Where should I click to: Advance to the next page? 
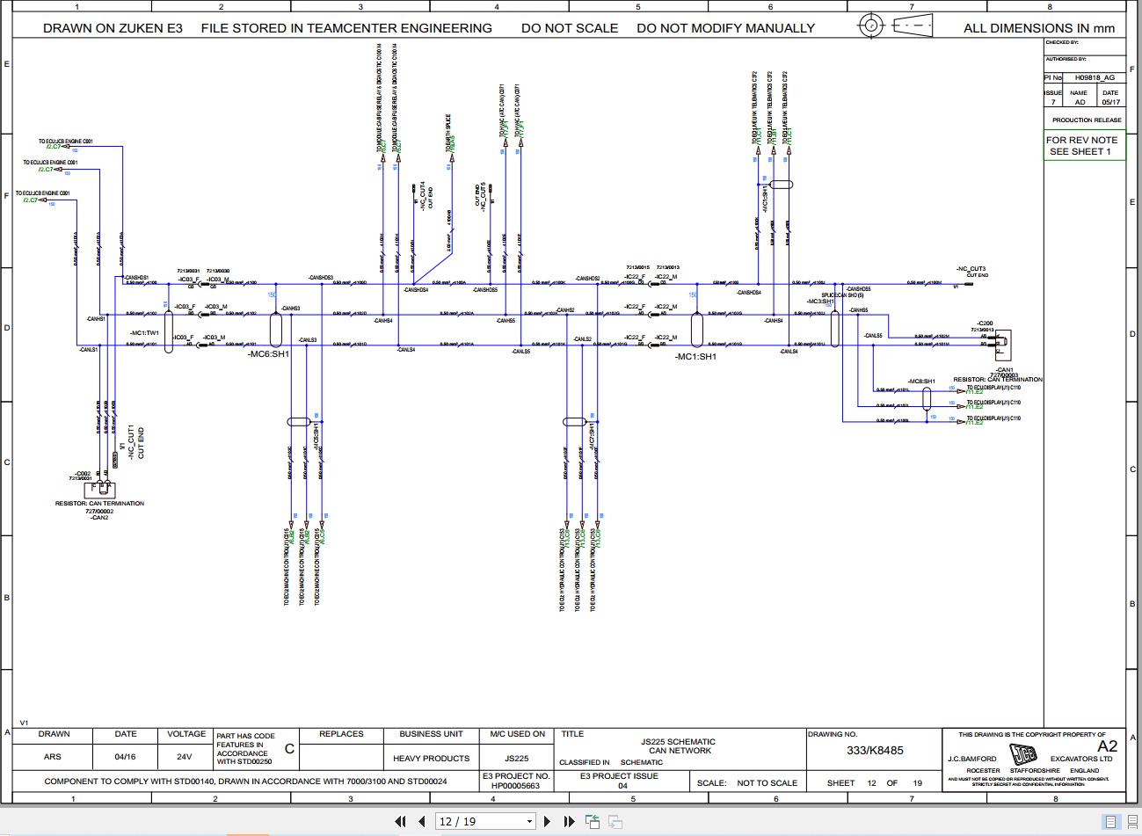click(x=548, y=820)
